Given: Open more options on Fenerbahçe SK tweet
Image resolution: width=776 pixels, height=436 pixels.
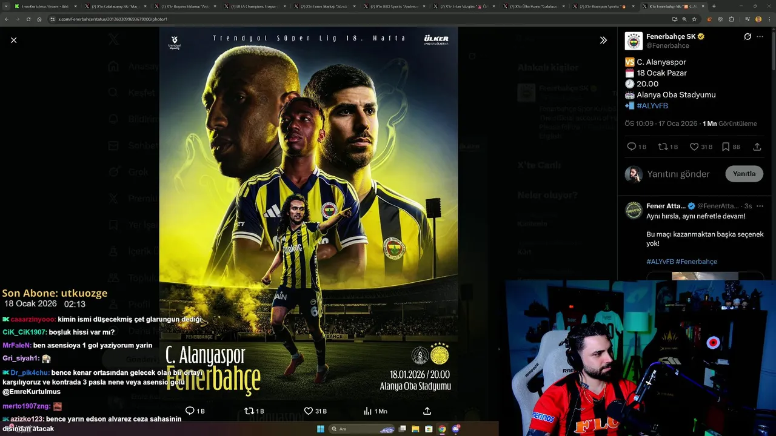Looking at the screenshot, I should 760,36.
